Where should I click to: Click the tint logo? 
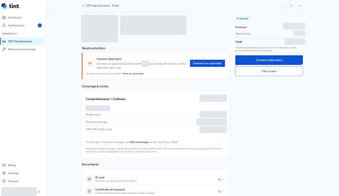11,6
